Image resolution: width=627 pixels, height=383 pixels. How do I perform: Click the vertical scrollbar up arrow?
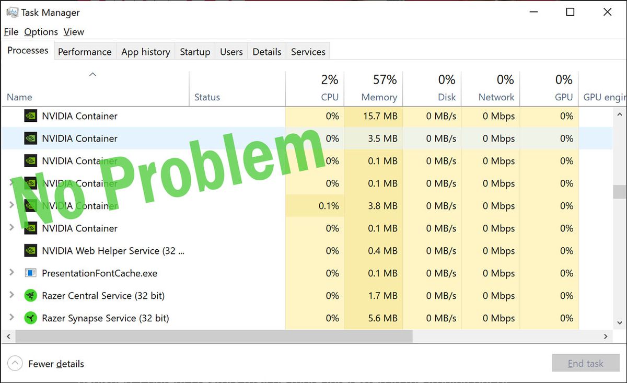(x=620, y=114)
